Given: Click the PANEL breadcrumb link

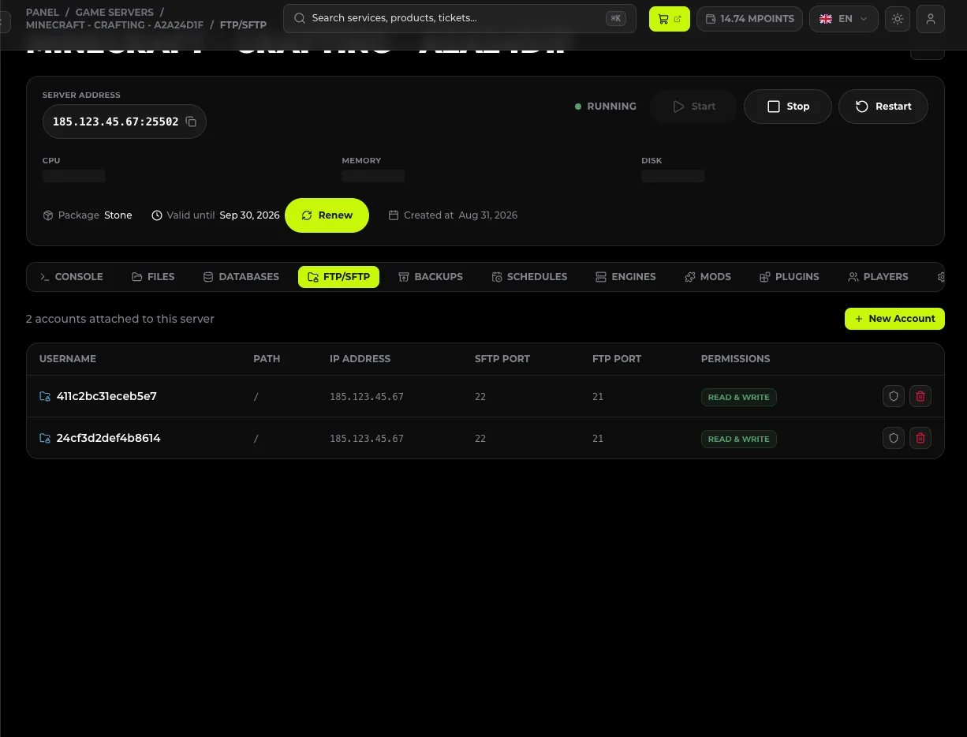Looking at the screenshot, I should tap(43, 13).
